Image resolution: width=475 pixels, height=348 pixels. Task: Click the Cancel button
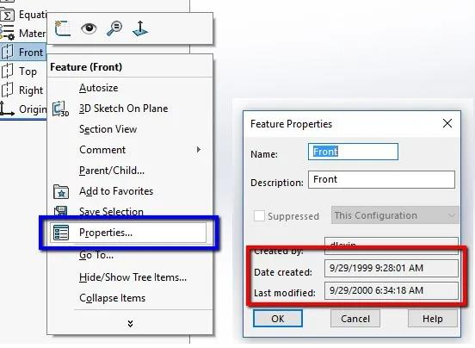click(355, 319)
